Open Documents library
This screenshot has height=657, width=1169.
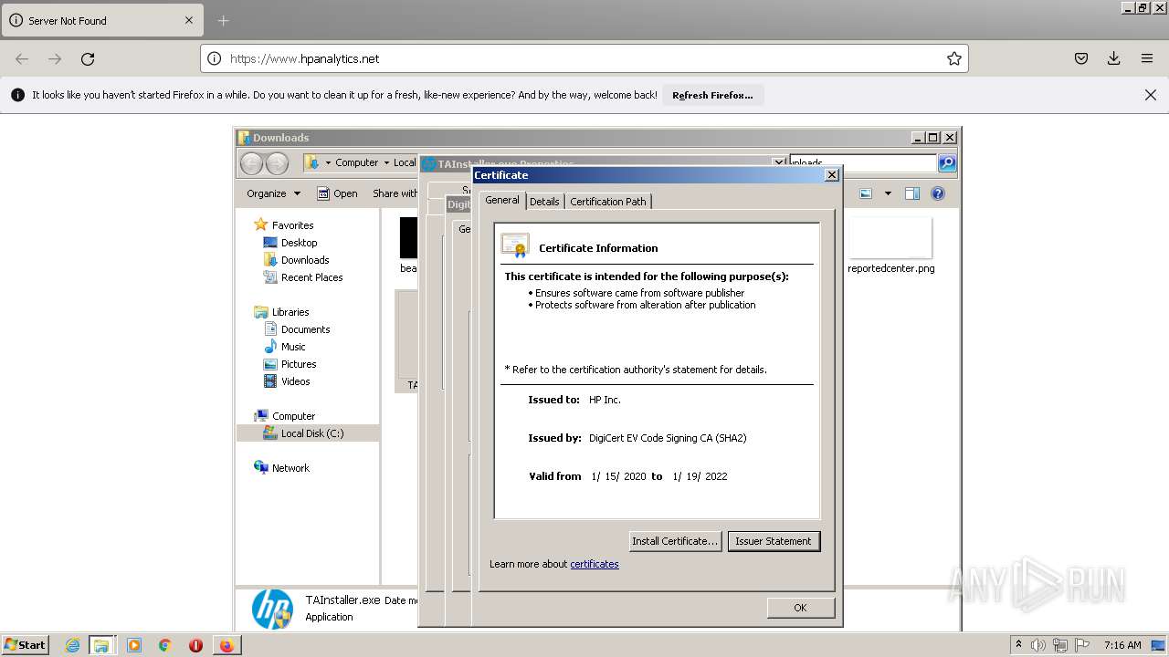tap(305, 329)
